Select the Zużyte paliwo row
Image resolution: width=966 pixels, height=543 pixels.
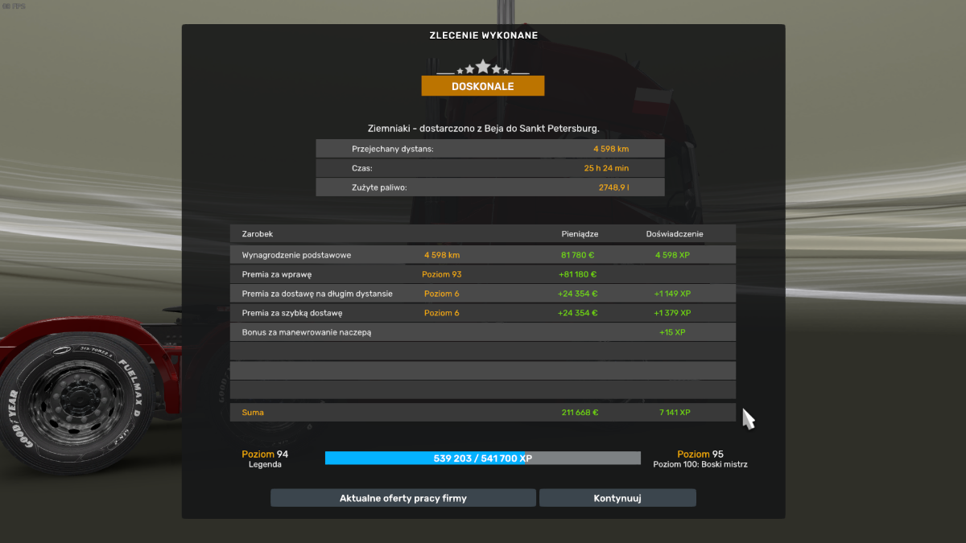pyautogui.click(x=489, y=187)
